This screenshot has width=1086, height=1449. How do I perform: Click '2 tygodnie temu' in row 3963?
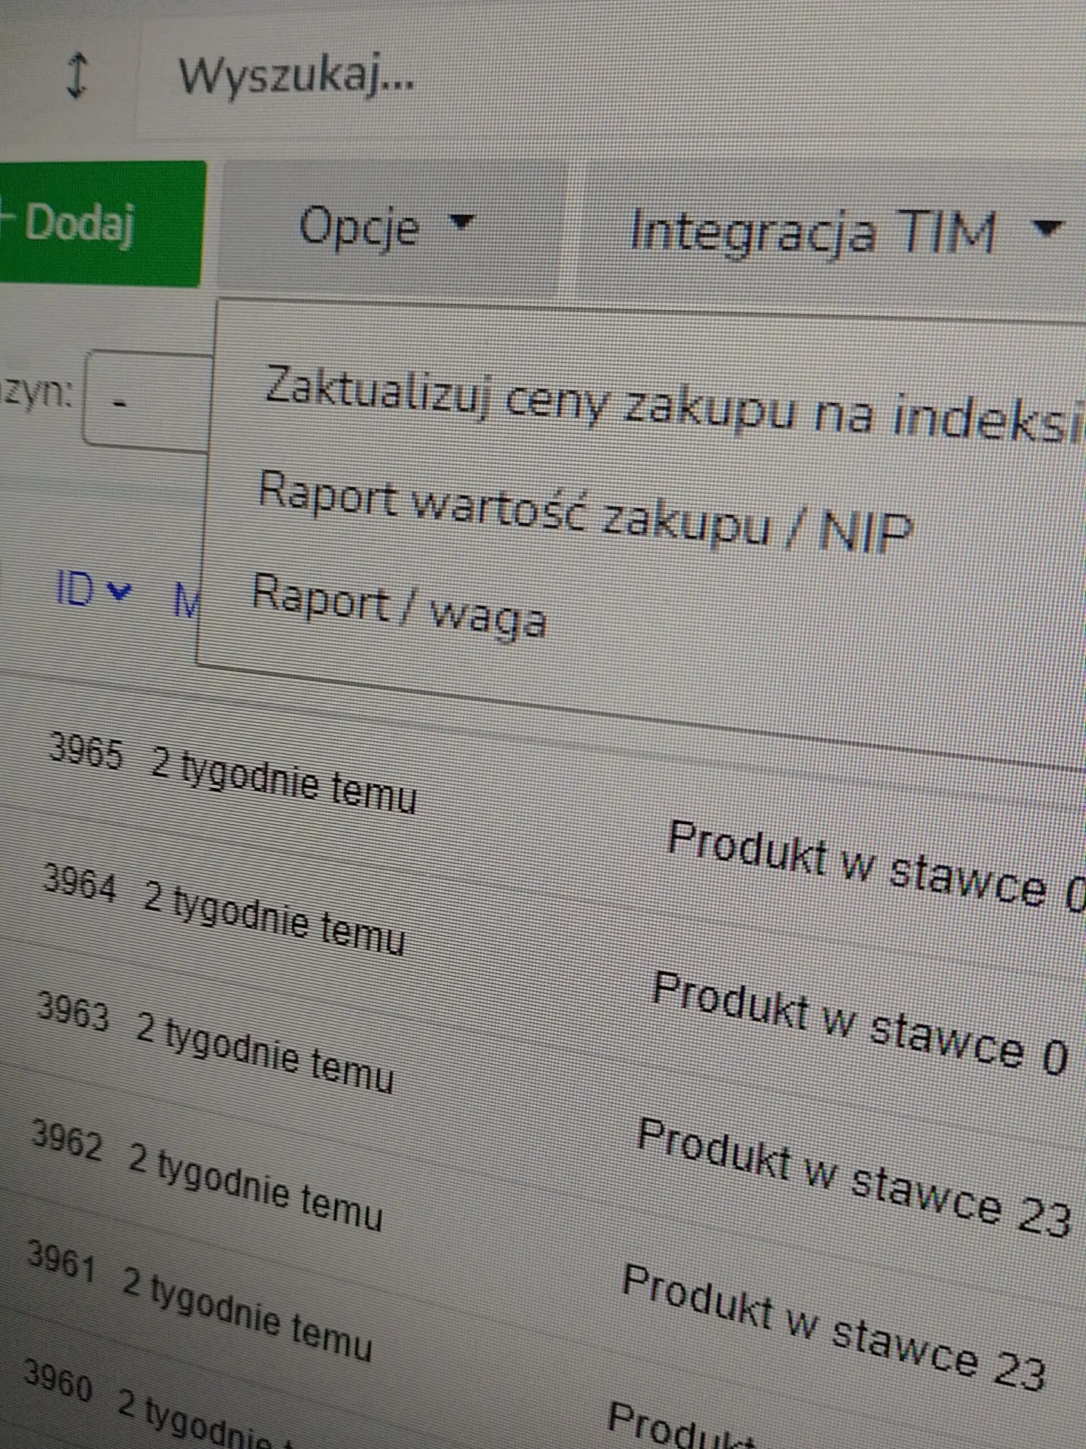pos(265,1054)
